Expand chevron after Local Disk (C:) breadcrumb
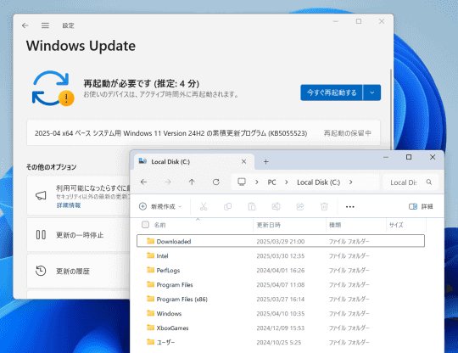This screenshot has width=458, height=353. pos(351,182)
